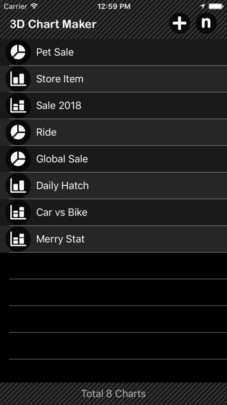Click the Total 8 Charts footer text
Viewport: 227px width, 405px height.
click(113, 394)
